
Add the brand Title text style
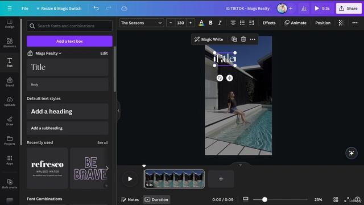68,67
